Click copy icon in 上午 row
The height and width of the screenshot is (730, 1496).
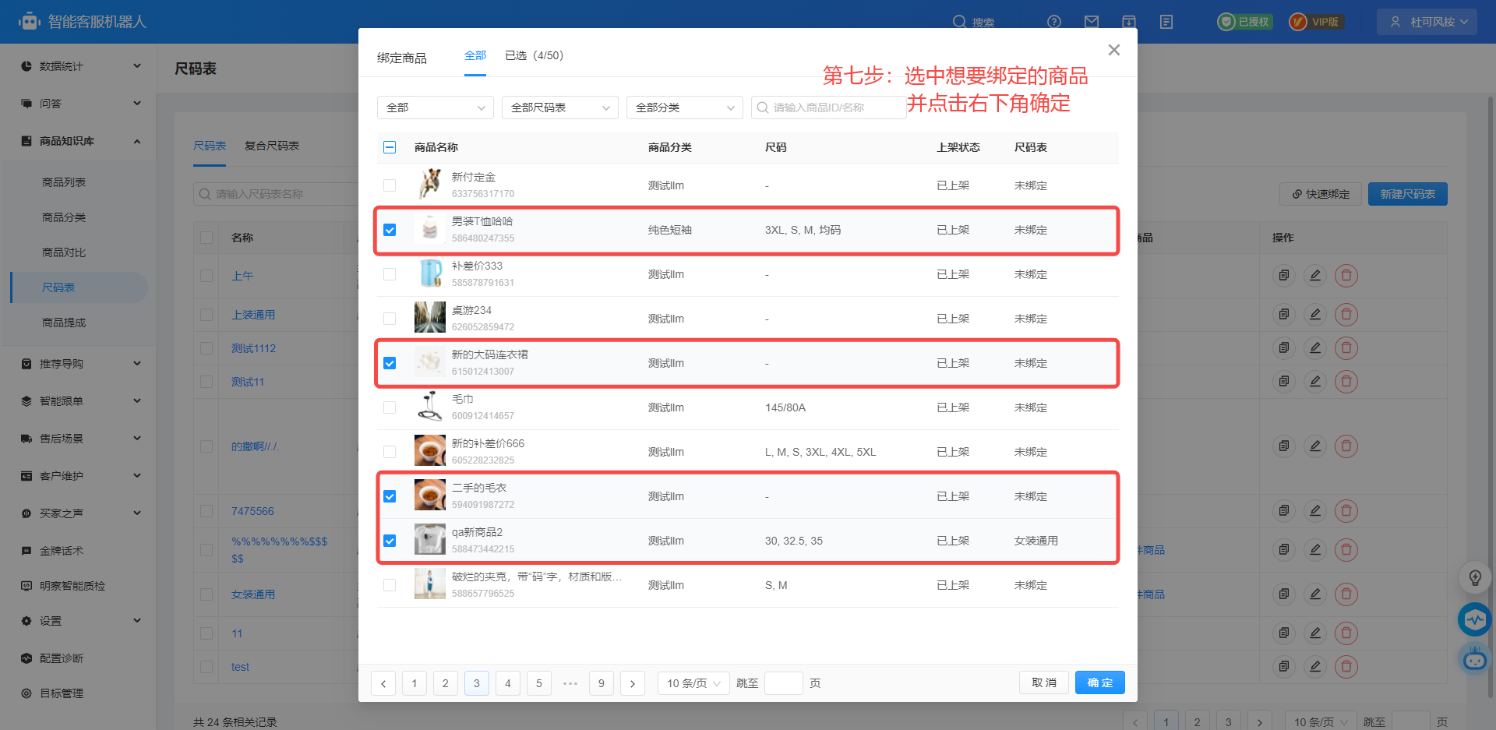tap(1284, 275)
